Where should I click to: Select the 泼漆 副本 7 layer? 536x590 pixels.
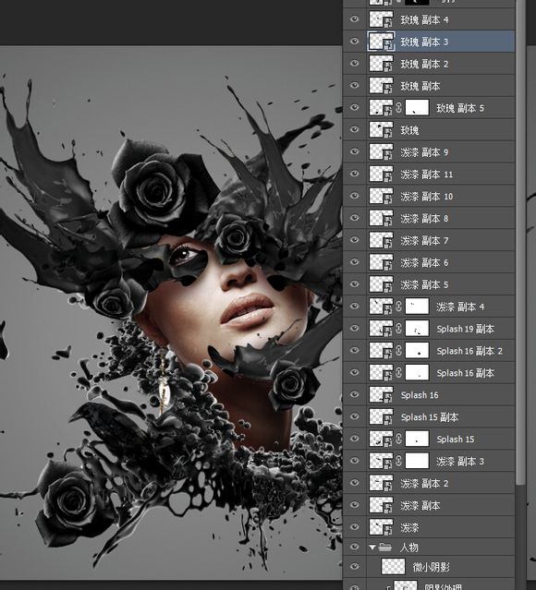441,240
